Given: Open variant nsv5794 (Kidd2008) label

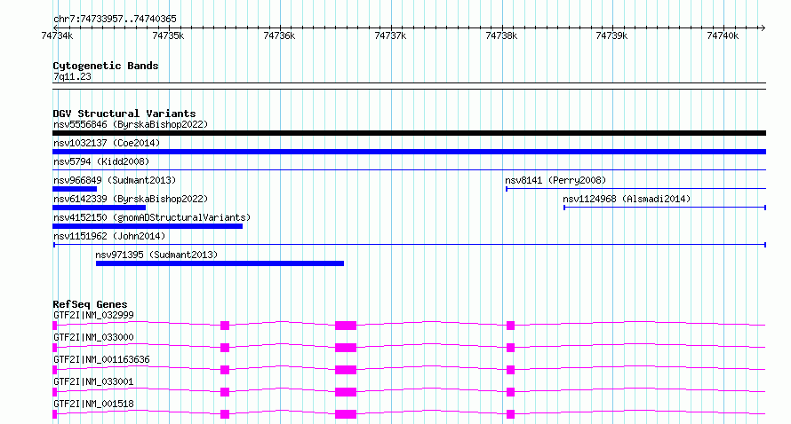Looking at the screenshot, I should [x=101, y=161].
